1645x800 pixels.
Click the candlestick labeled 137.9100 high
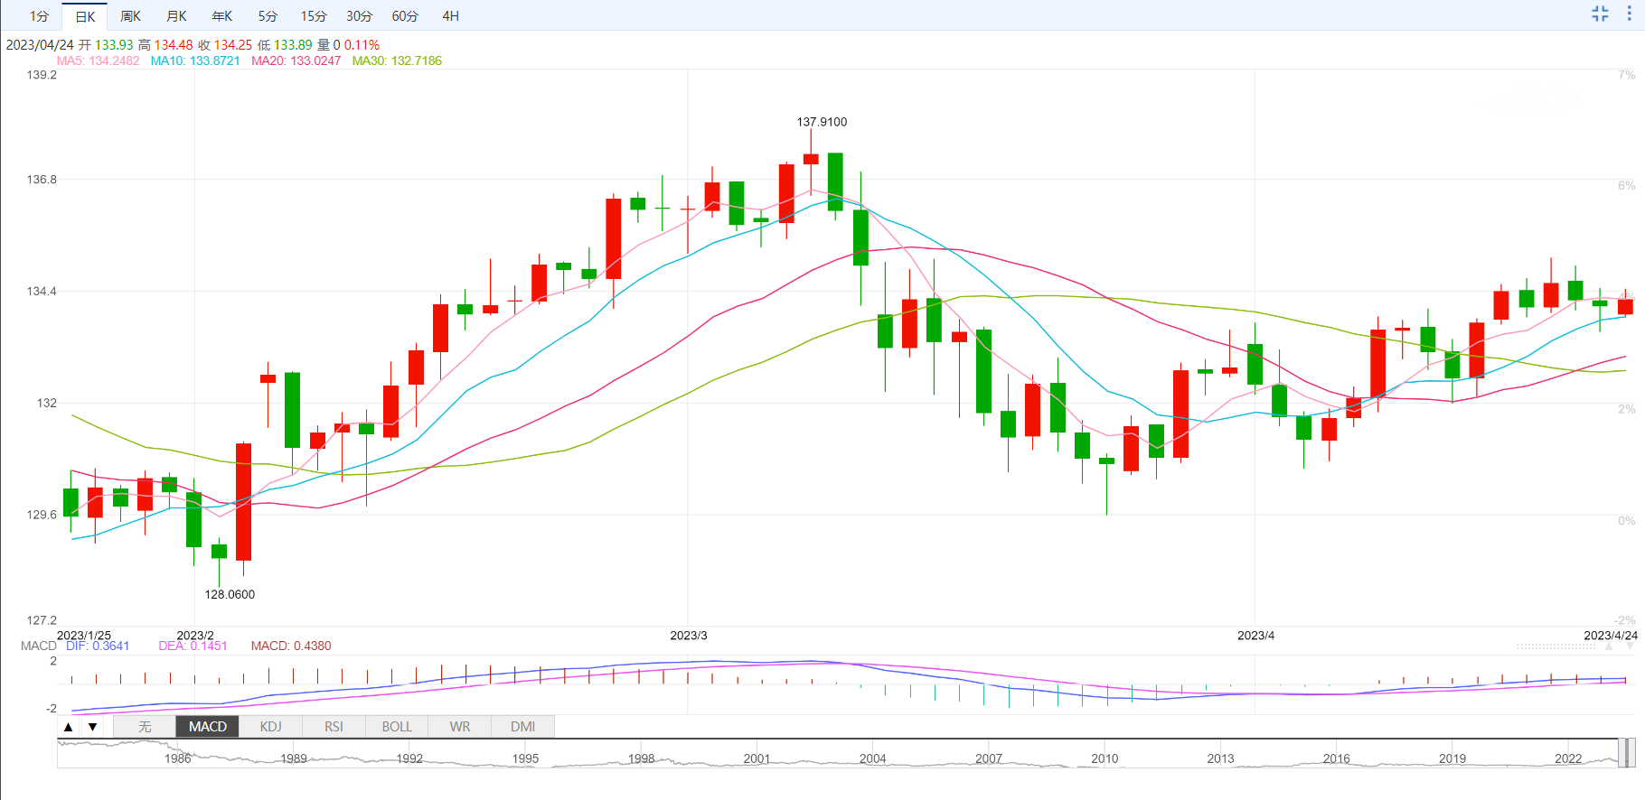point(811,159)
